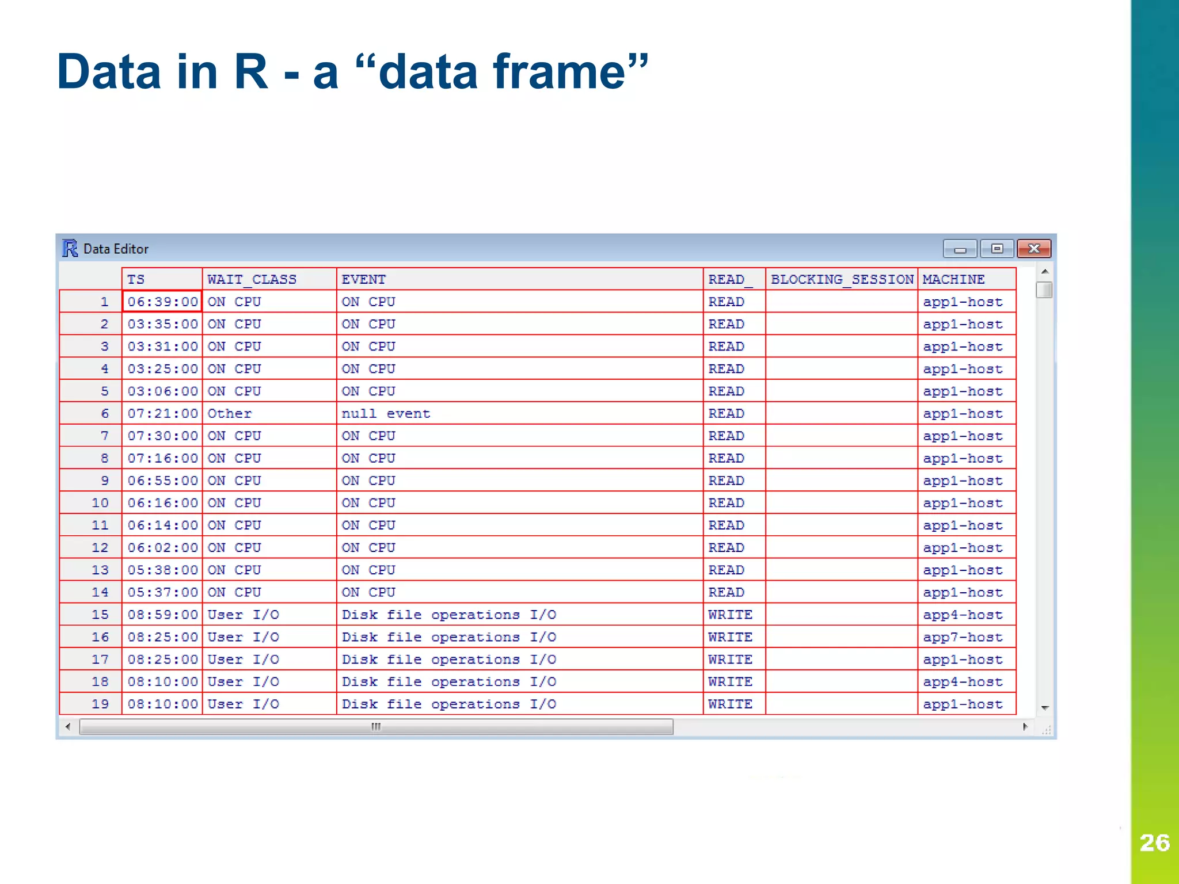
Task: Click the TS cell 06:55:00
Action: (162, 481)
